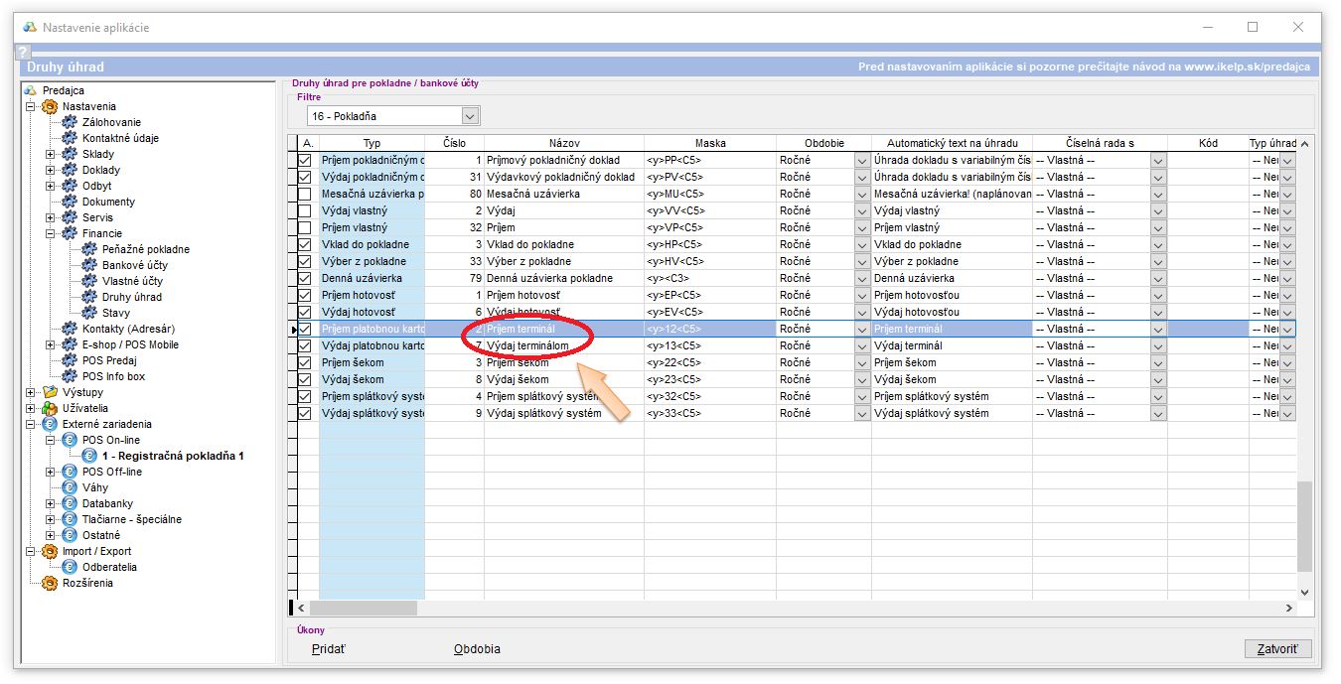The image size is (1341, 684).
Task: Click the Bankové účty gear icon
Action: 89,265
